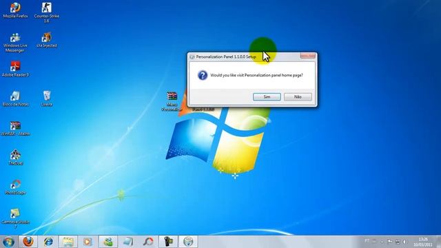Viewport: 441px width, 248px height.
Task: Select the Lixeira recycle bin icon
Action: pyautogui.click(x=47, y=99)
